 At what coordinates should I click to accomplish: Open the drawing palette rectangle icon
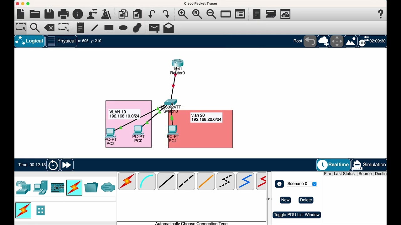pos(226,14)
